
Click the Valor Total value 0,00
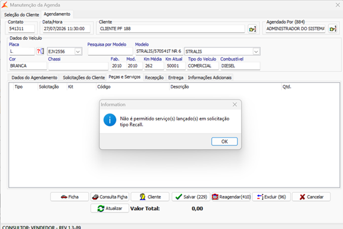click(x=197, y=208)
